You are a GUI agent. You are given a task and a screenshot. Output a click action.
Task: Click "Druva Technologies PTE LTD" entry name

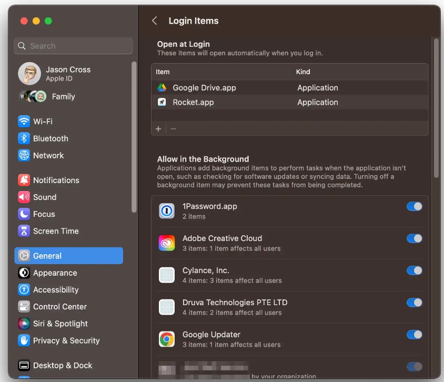235,303
